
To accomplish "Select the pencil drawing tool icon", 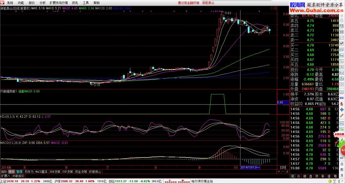I will click(342, 115).
